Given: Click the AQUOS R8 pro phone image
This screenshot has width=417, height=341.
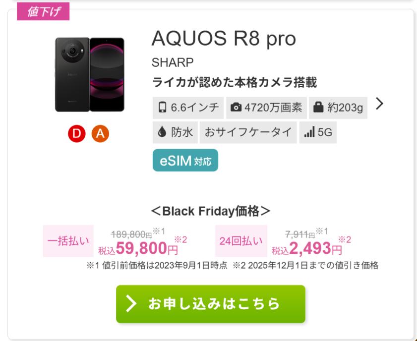Looking at the screenshot, I should tap(90, 74).
